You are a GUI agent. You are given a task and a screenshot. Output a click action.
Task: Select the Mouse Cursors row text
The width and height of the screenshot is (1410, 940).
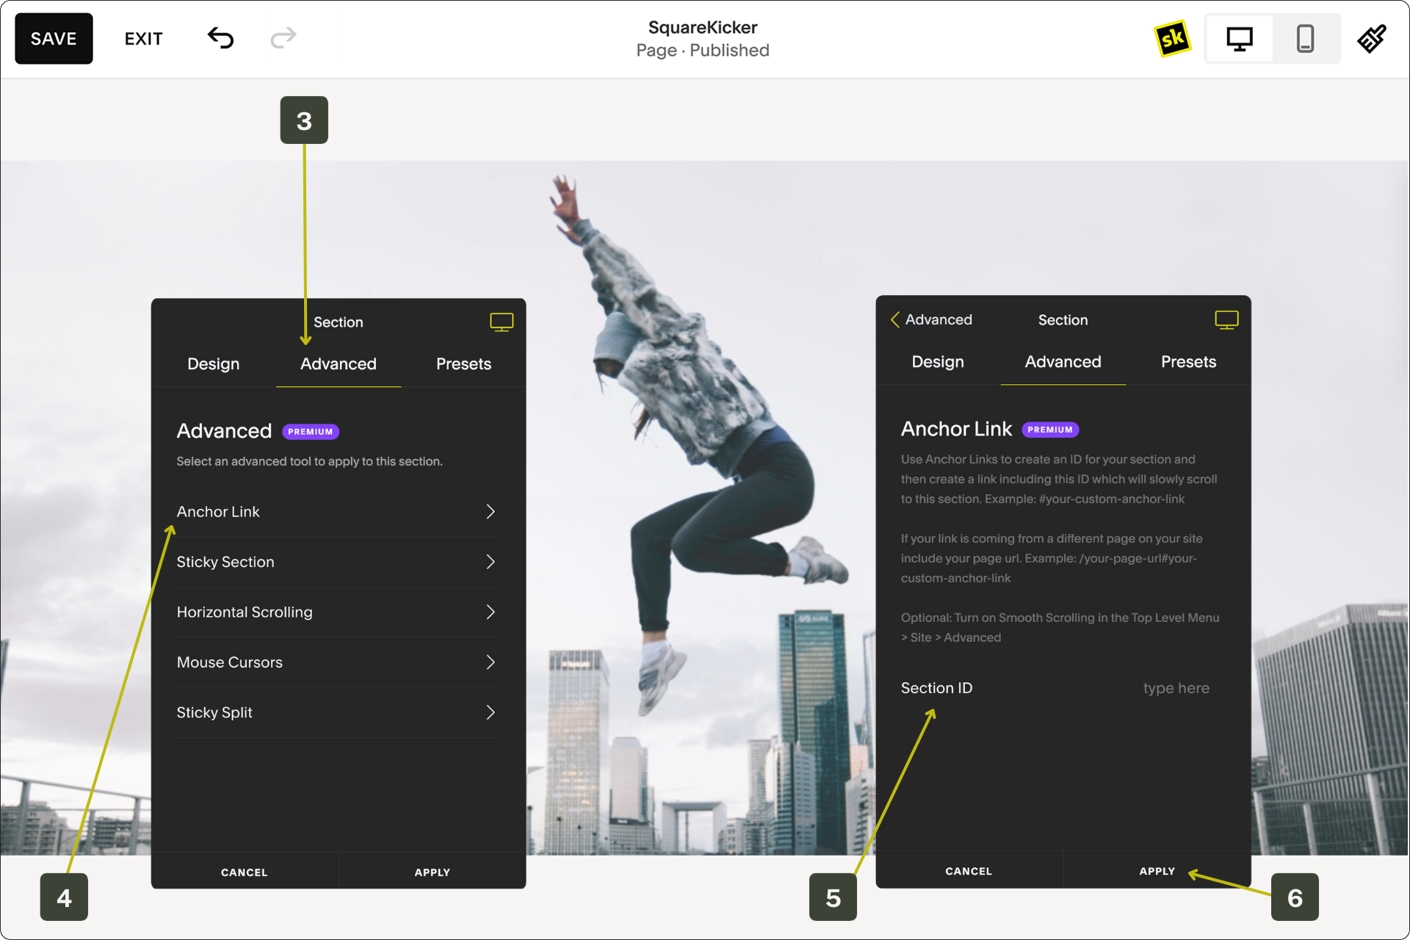tap(229, 662)
